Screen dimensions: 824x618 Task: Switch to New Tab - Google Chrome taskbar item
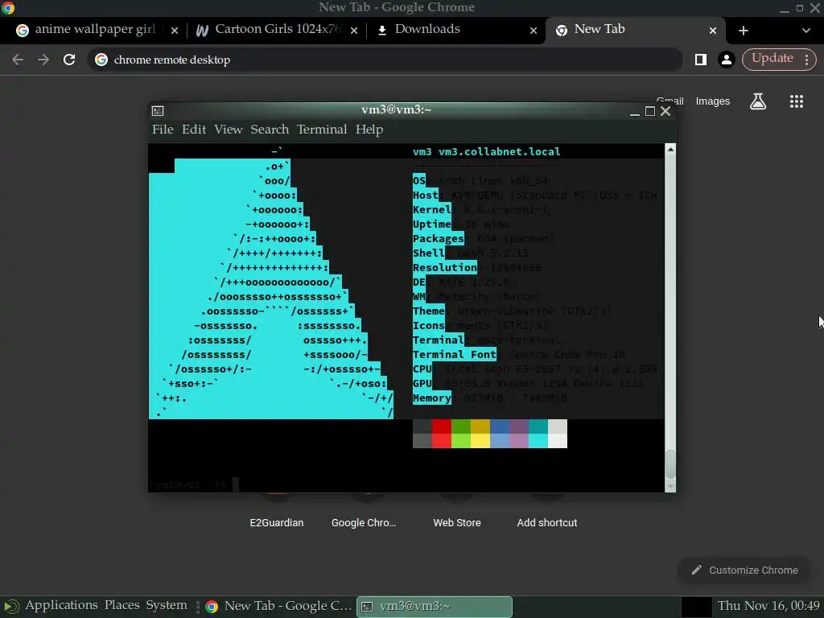pyautogui.click(x=278, y=606)
